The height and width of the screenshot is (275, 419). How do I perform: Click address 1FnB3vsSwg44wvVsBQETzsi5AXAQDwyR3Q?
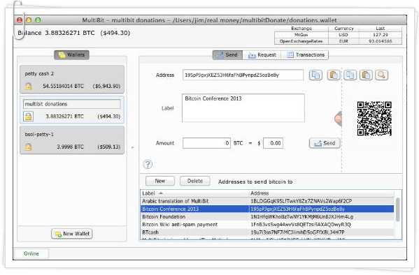click(x=301, y=225)
